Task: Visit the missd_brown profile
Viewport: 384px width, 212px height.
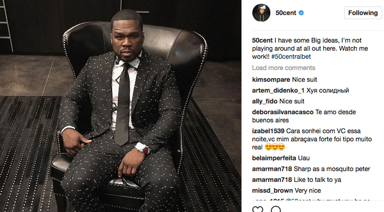Action: pos(272,190)
